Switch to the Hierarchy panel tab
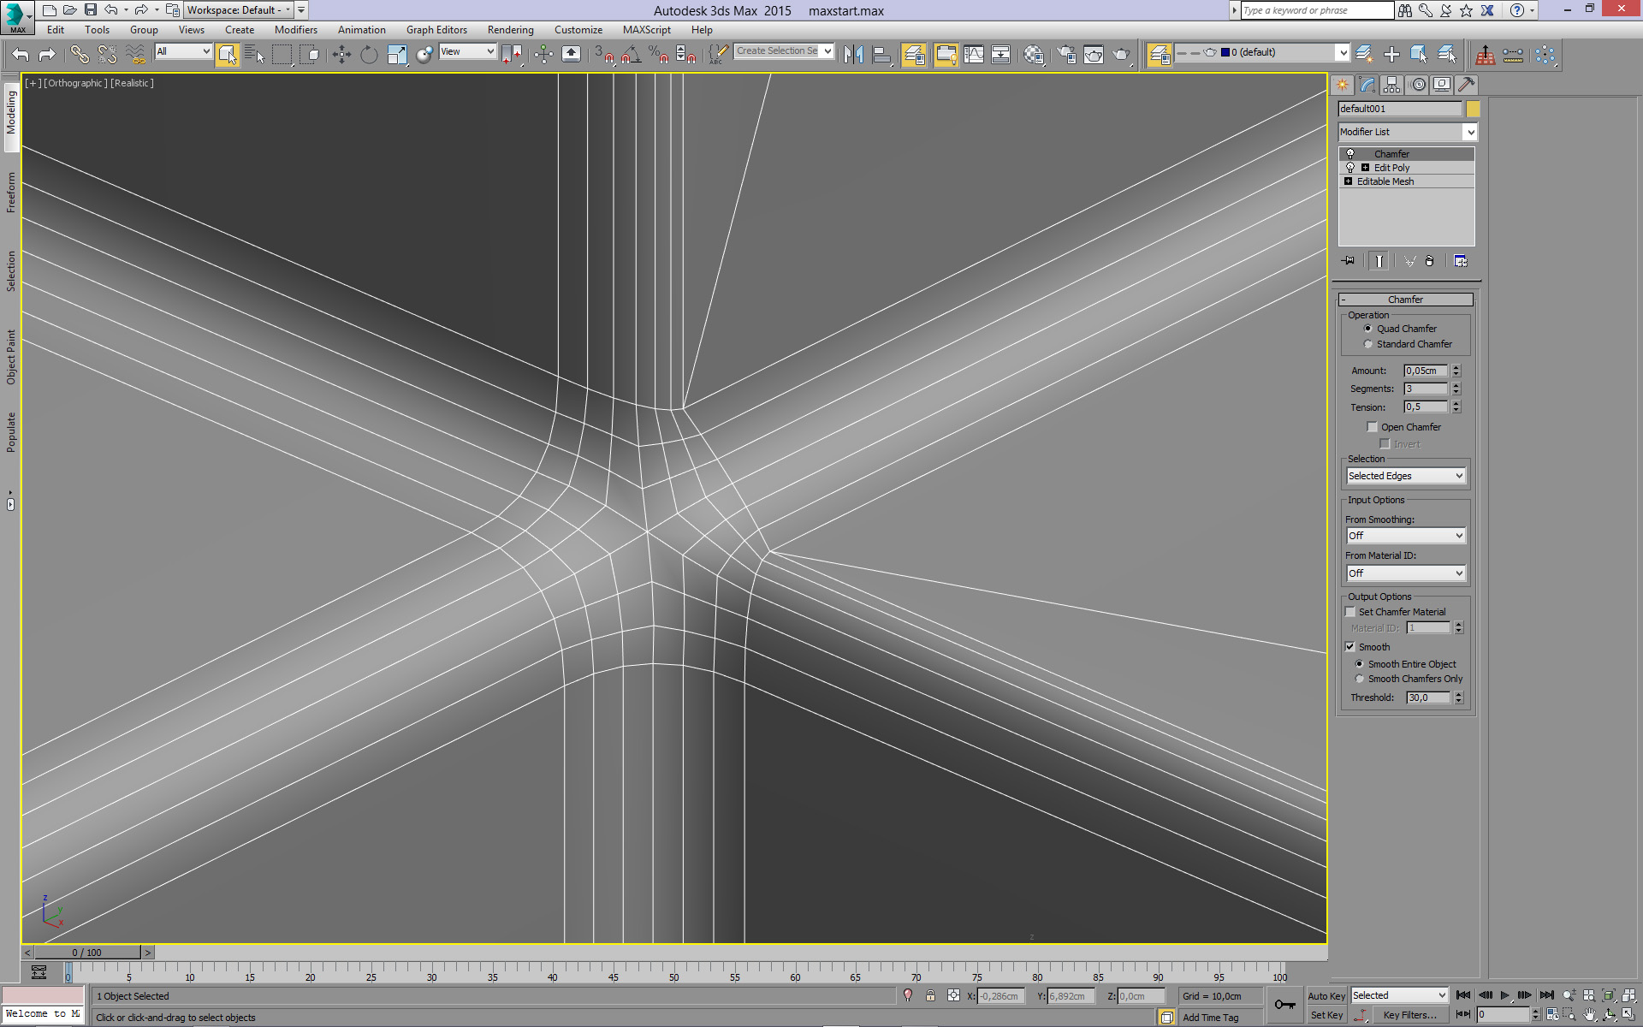Screen dimensions: 1643x1027 tap(1391, 85)
